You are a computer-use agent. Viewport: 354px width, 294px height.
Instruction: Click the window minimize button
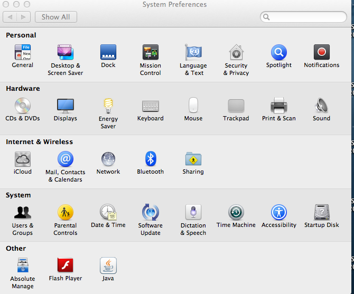click(16, 4)
